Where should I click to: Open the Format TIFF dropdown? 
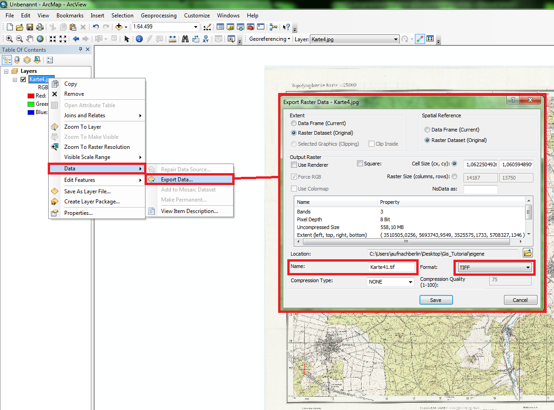528,268
